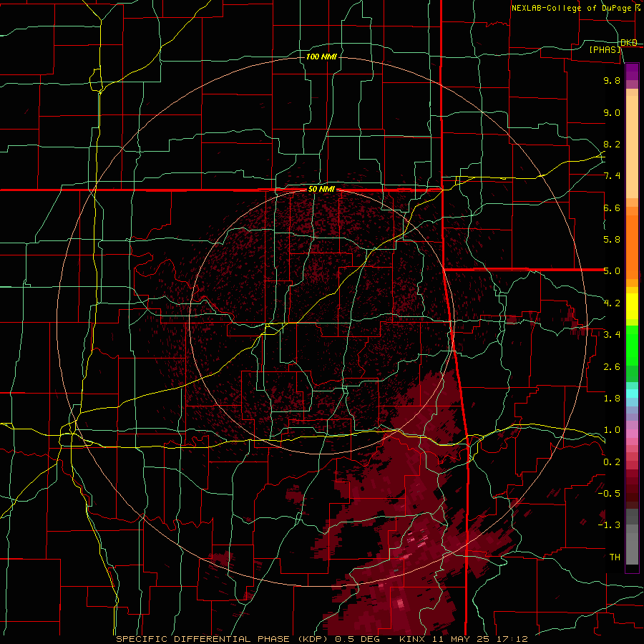
Task: Click the [PHAS] legend unit label
Action: [605, 49]
